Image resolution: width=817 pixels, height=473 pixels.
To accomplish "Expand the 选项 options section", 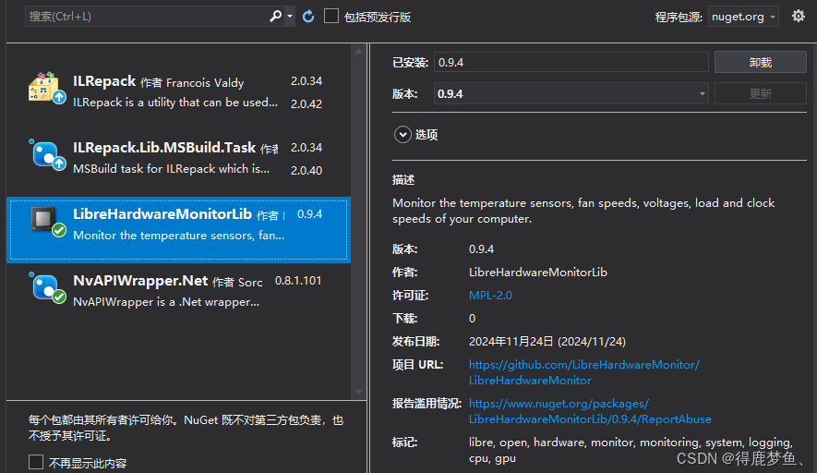I will tap(402, 135).
